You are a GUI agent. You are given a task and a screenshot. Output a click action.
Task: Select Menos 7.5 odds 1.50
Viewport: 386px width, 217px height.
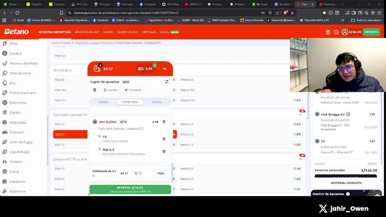point(240,145)
